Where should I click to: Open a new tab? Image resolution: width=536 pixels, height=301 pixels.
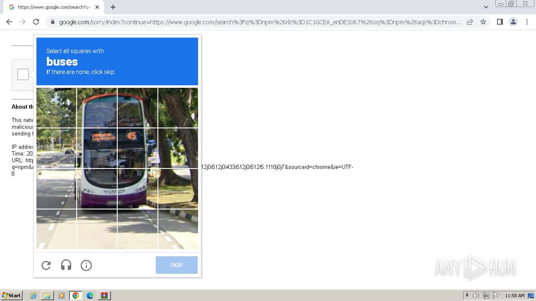coord(113,7)
